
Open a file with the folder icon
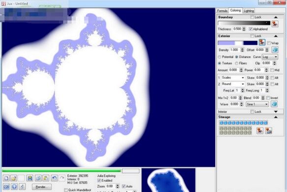14,178
